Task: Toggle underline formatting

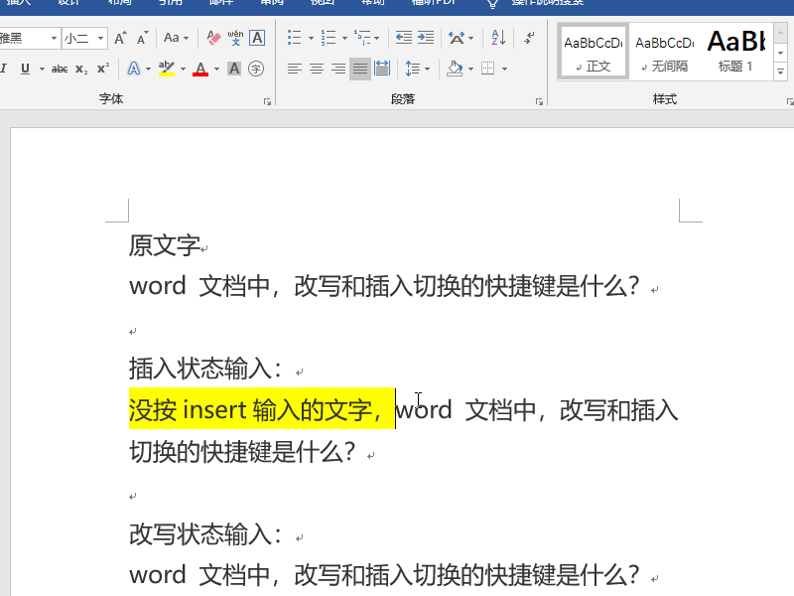Action: click(x=25, y=69)
